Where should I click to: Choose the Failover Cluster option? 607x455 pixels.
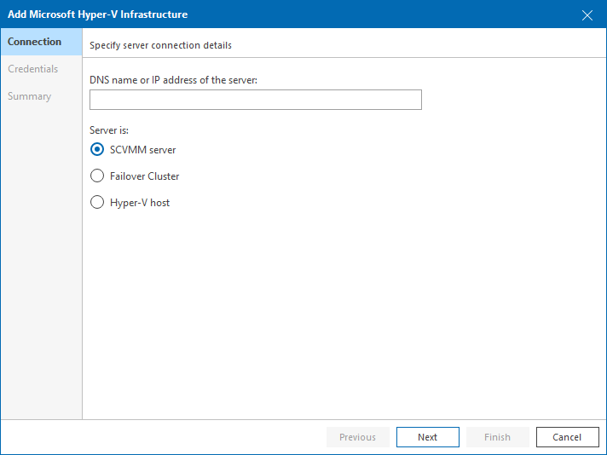97,176
